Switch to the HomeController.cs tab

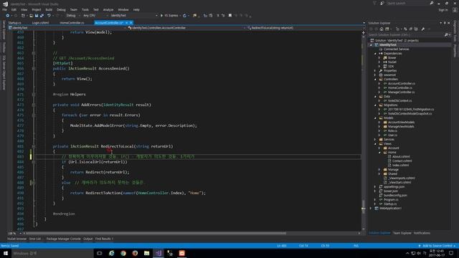[72, 22]
